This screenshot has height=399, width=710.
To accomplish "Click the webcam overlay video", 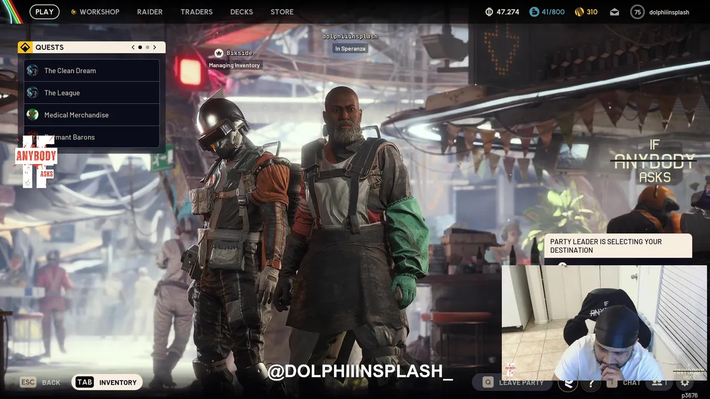I will [x=604, y=323].
